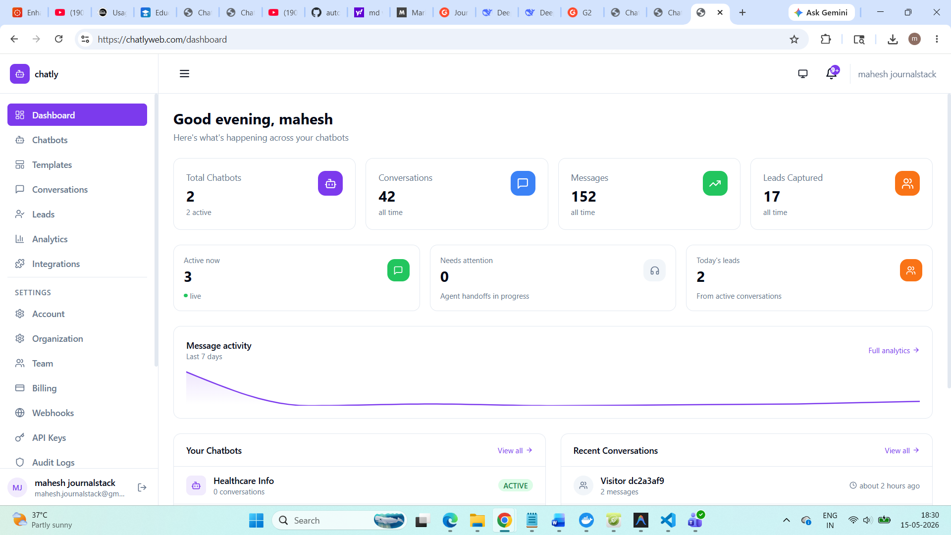Viewport: 951px width, 535px height.
Task: Open Organization settings
Action: coord(77,339)
